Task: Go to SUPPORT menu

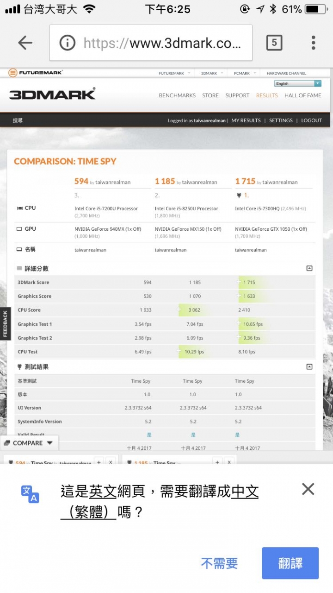Action: (237, 95)
